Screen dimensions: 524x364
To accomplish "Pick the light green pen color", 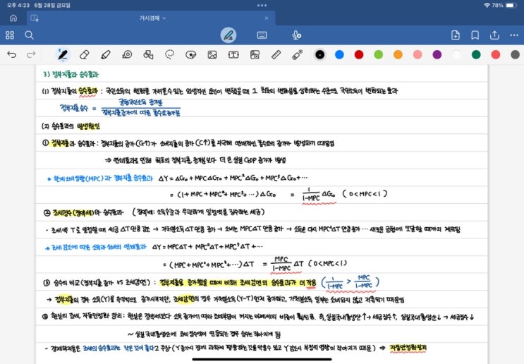I will [378, 54].
